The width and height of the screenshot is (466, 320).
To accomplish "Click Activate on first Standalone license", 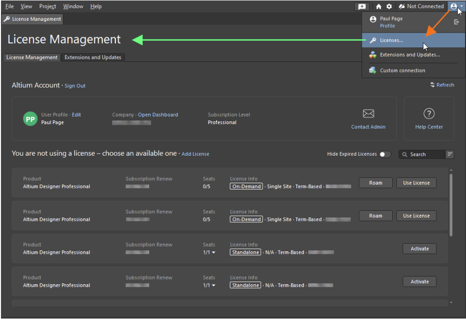I will point(419,249).
